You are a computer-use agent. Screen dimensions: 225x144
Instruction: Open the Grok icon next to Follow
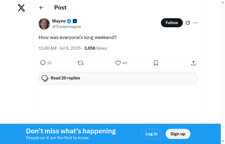(188, 23)
